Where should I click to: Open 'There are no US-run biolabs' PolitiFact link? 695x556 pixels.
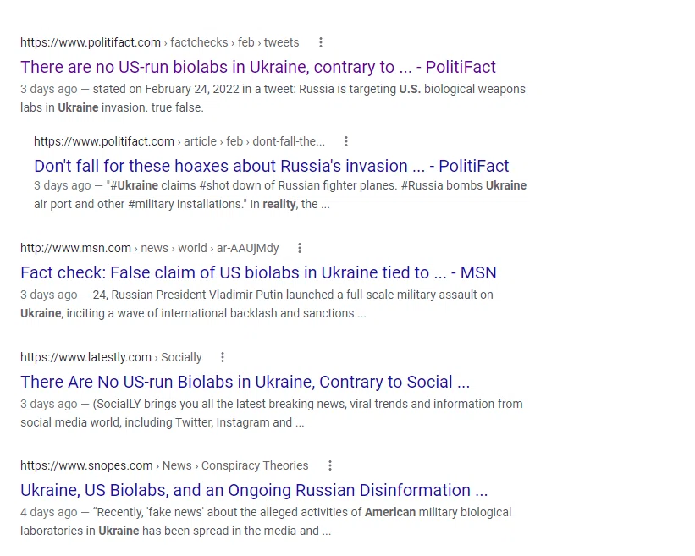[x=258, y=67]
